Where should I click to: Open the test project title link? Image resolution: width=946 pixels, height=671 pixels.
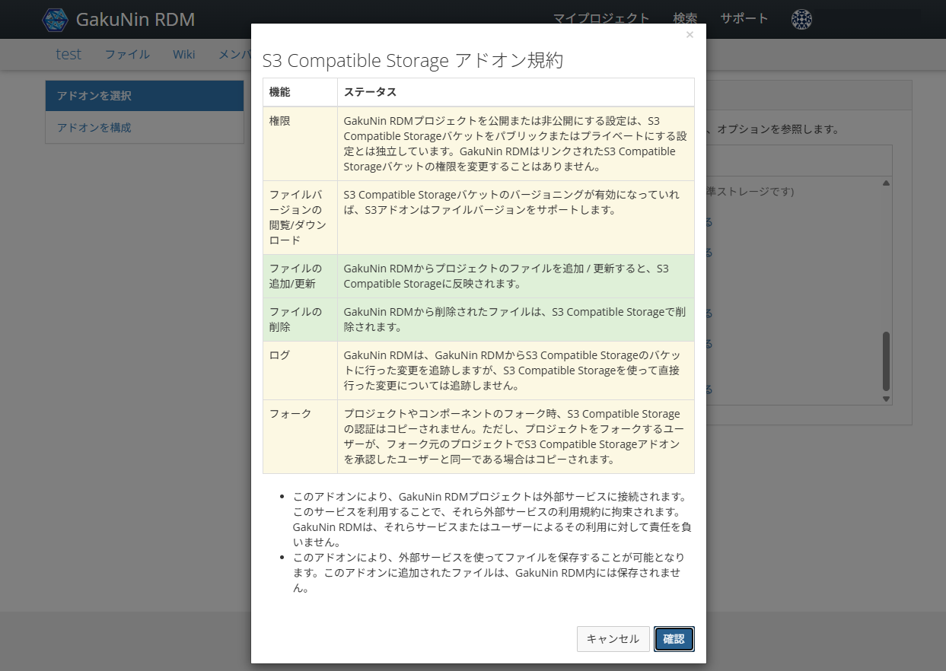[68, 54]
